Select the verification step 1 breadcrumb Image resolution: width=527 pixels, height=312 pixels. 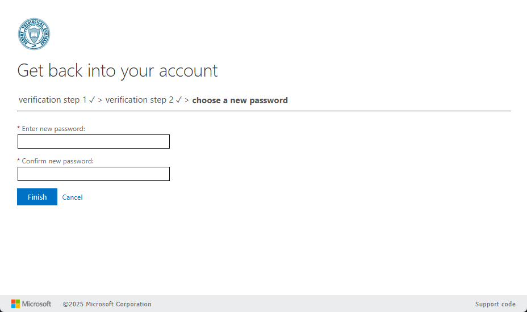point(52,100)
